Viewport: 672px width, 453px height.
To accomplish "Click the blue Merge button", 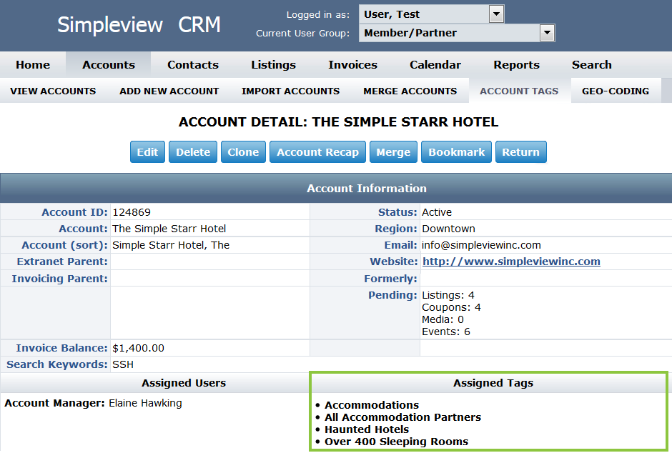I will pos(393,152).
